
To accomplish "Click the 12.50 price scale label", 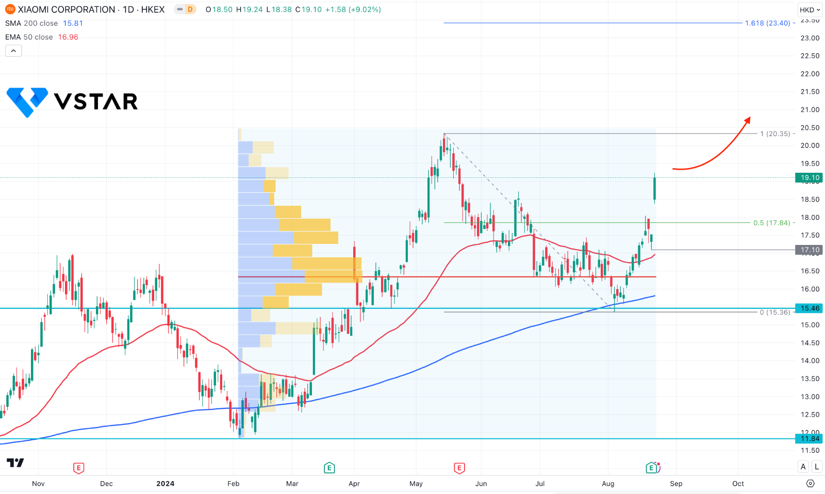I will (810, 415).
